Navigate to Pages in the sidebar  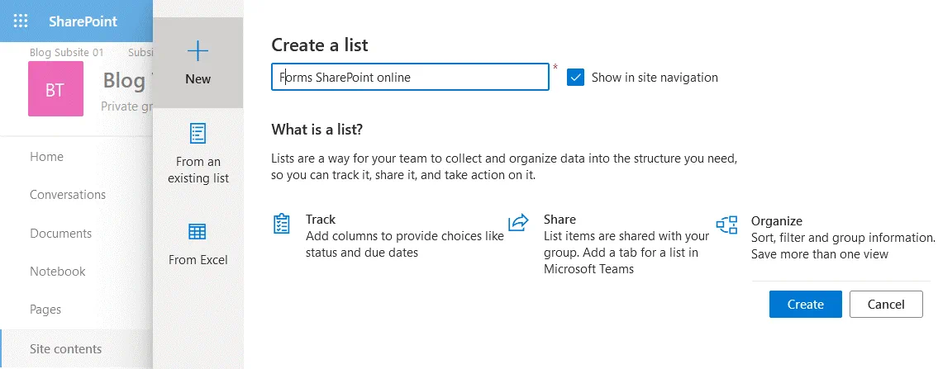pyautogui.click(x=45, y=310)
